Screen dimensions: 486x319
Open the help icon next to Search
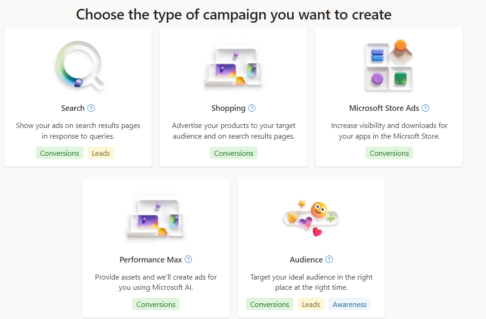[91, 108]
